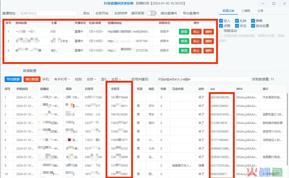This screenshot has height=178, width=289.
Task: Click the 性别 column header in data table
Action: tap(140, 89)
